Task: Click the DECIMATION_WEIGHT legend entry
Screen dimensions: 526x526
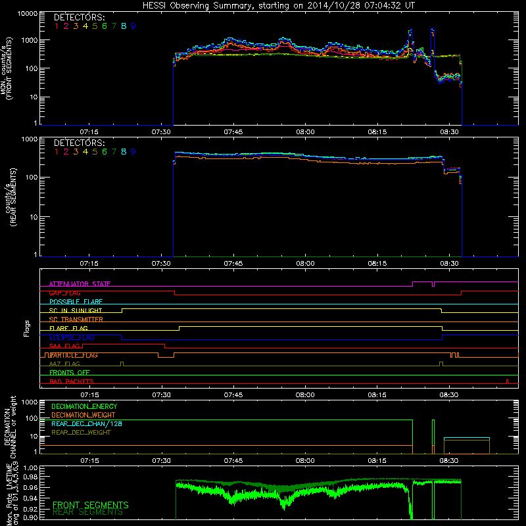Action: (84, 415)
